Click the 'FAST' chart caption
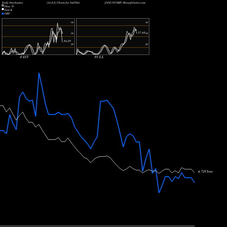The height and width of the screenshot is (227, 227). 24,57
